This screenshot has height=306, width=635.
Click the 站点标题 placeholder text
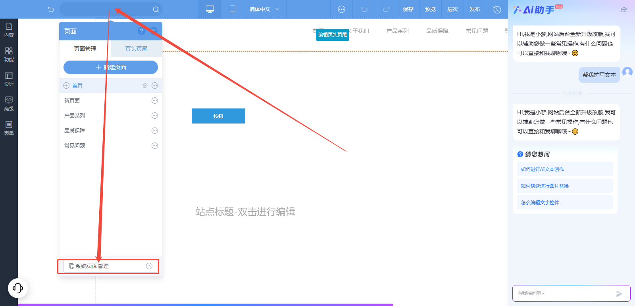pos(245,212)
